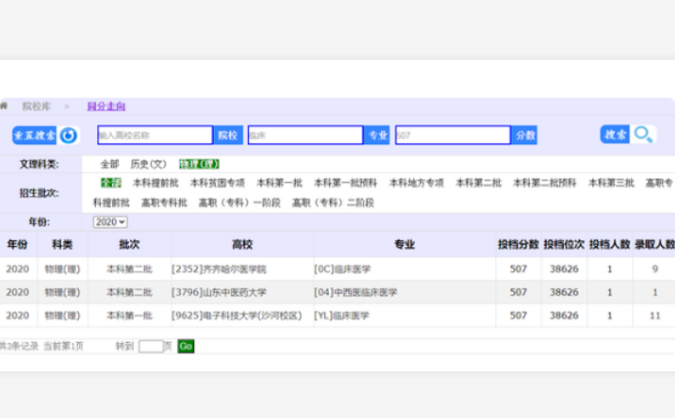
Task: Click the magnifying glass search icon
Action: [643, 135]
